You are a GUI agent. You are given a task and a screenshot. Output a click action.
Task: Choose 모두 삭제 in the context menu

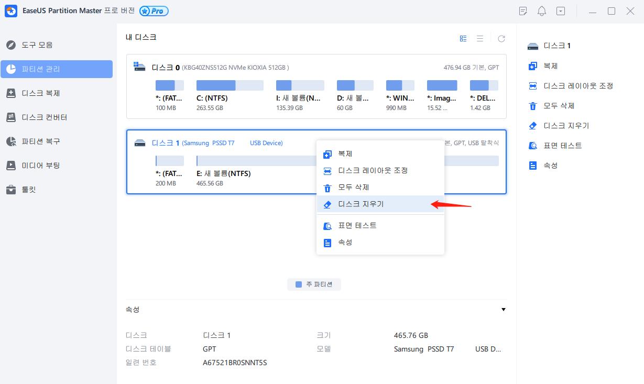380,188
